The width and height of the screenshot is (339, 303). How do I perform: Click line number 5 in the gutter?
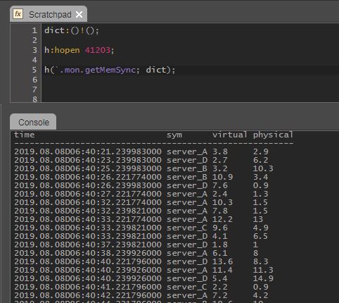point(34,70)
